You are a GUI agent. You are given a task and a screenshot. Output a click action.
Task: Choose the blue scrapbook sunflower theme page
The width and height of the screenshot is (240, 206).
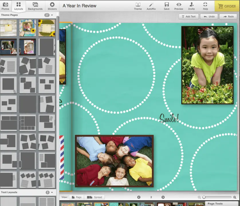27,28
